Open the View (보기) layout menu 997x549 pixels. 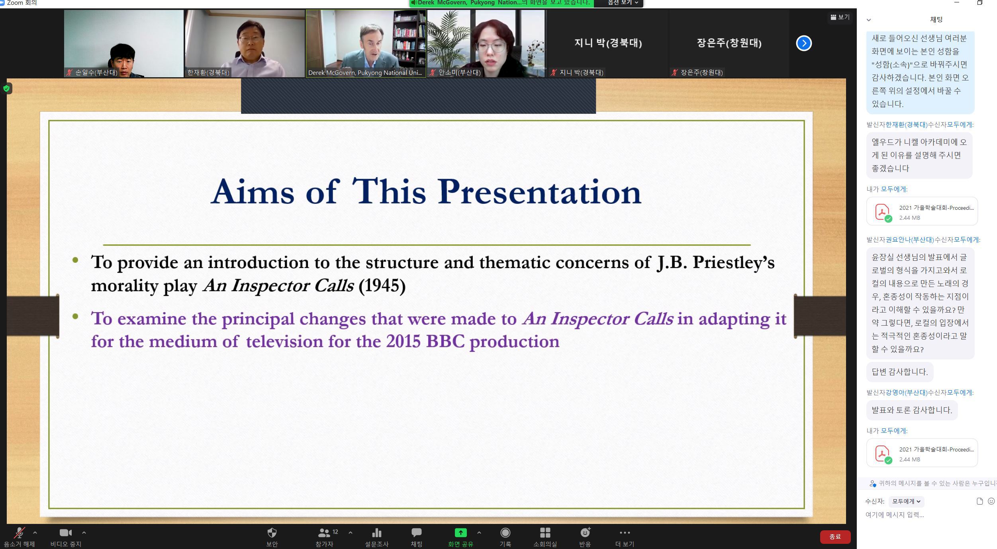(840, 17)
